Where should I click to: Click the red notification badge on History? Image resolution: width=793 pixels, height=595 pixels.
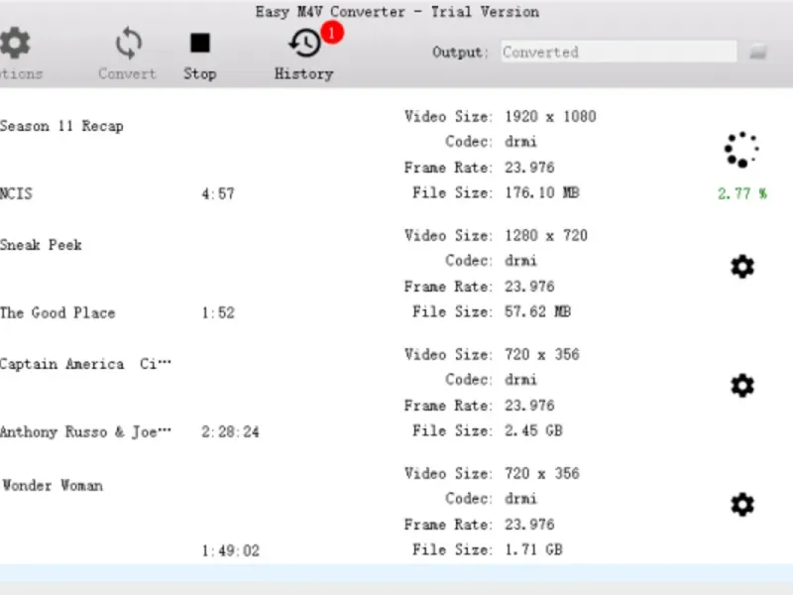(332, 33)
